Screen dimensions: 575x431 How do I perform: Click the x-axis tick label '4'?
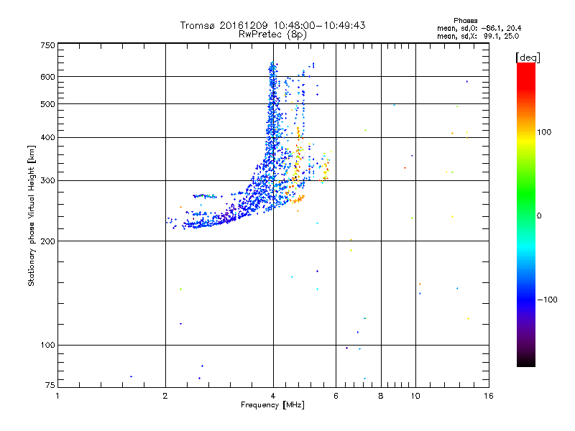[273, 396]
